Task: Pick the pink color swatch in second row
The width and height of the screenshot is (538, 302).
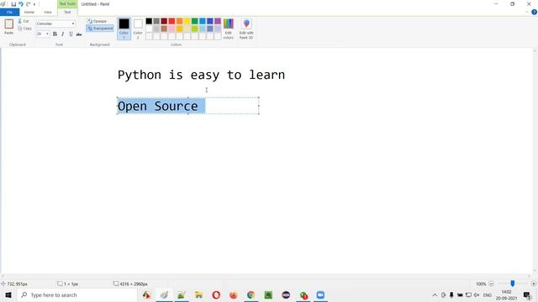Action: (171, 29)
